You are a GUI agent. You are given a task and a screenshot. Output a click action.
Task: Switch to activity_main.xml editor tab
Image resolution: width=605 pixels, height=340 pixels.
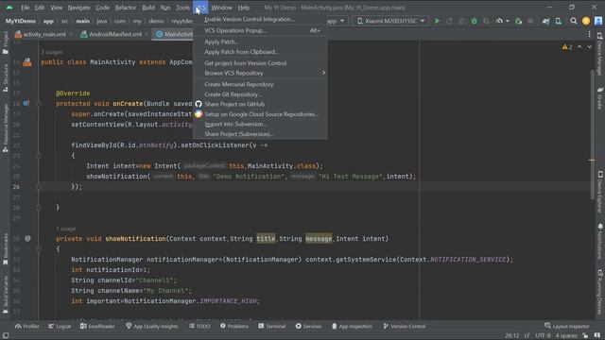pyautogui.click(x=43, y=34)
